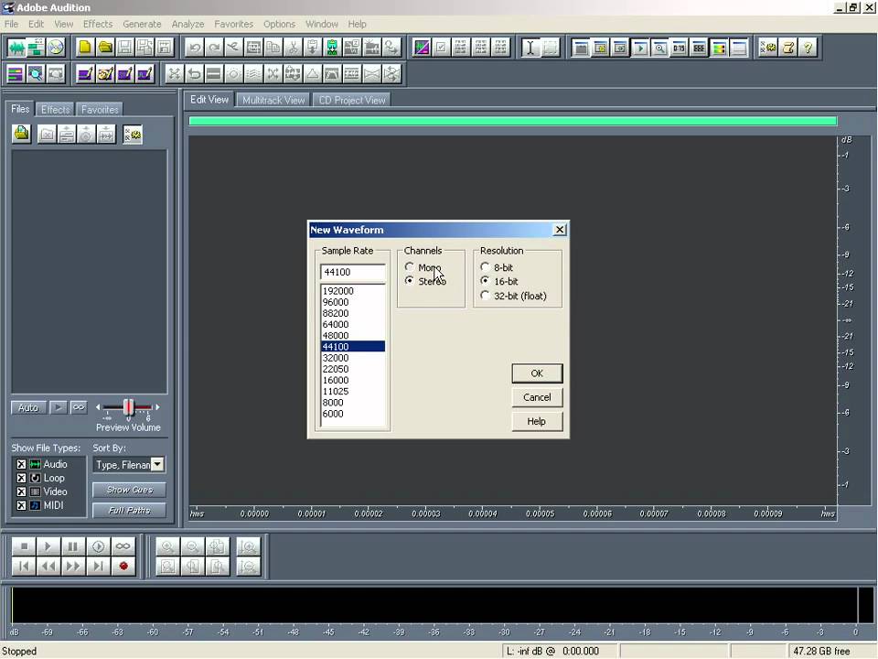Confirm New Waveform with OK
The height and width of the screenshot is (659, 878).
pyautogui.click(x=537, y=373)
